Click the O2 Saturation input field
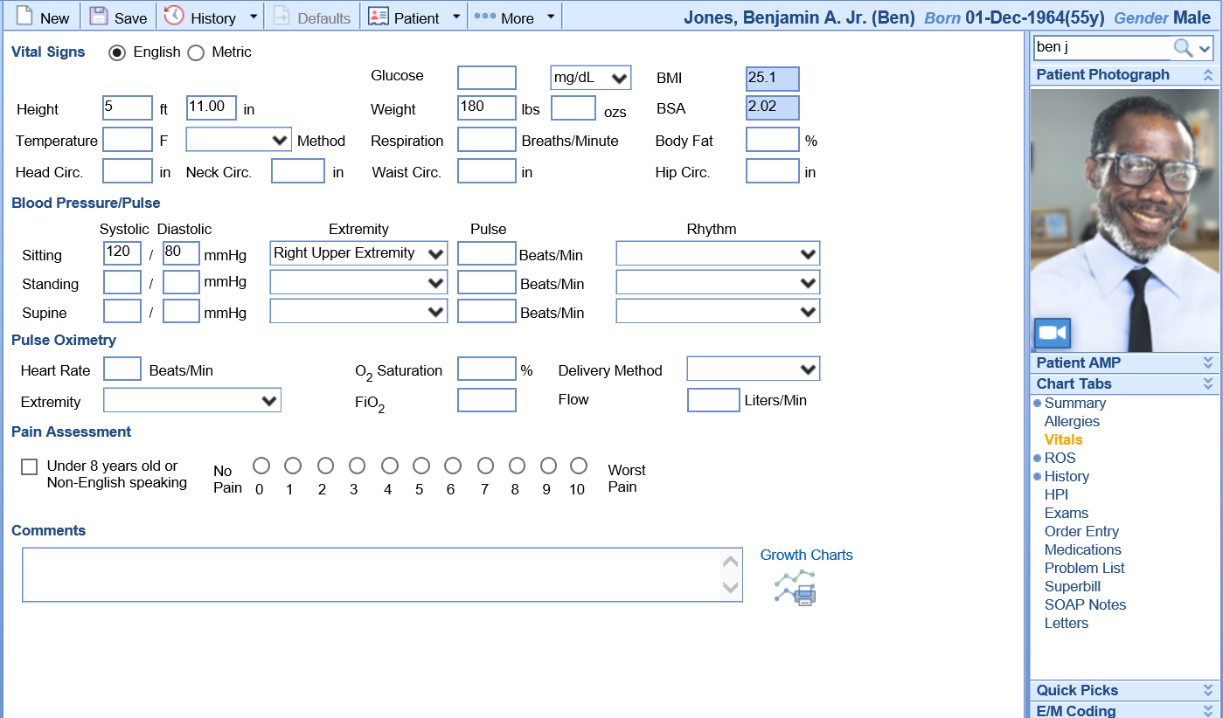Image resolution: width=1223 pixels, height=718 pixels. (x=487, y=369)
